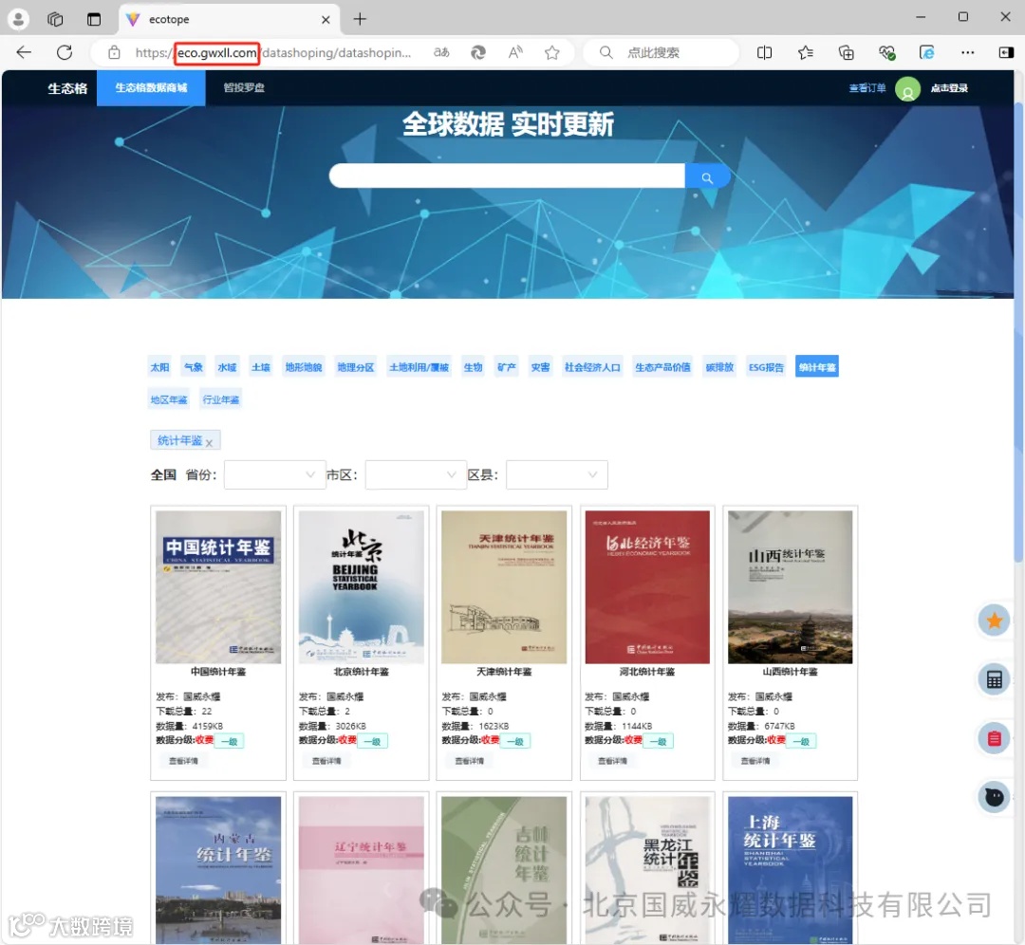This screenshot has height=945, width=1025.
Task: Click the browser back arrow
Action: click(x=24, y=52)
